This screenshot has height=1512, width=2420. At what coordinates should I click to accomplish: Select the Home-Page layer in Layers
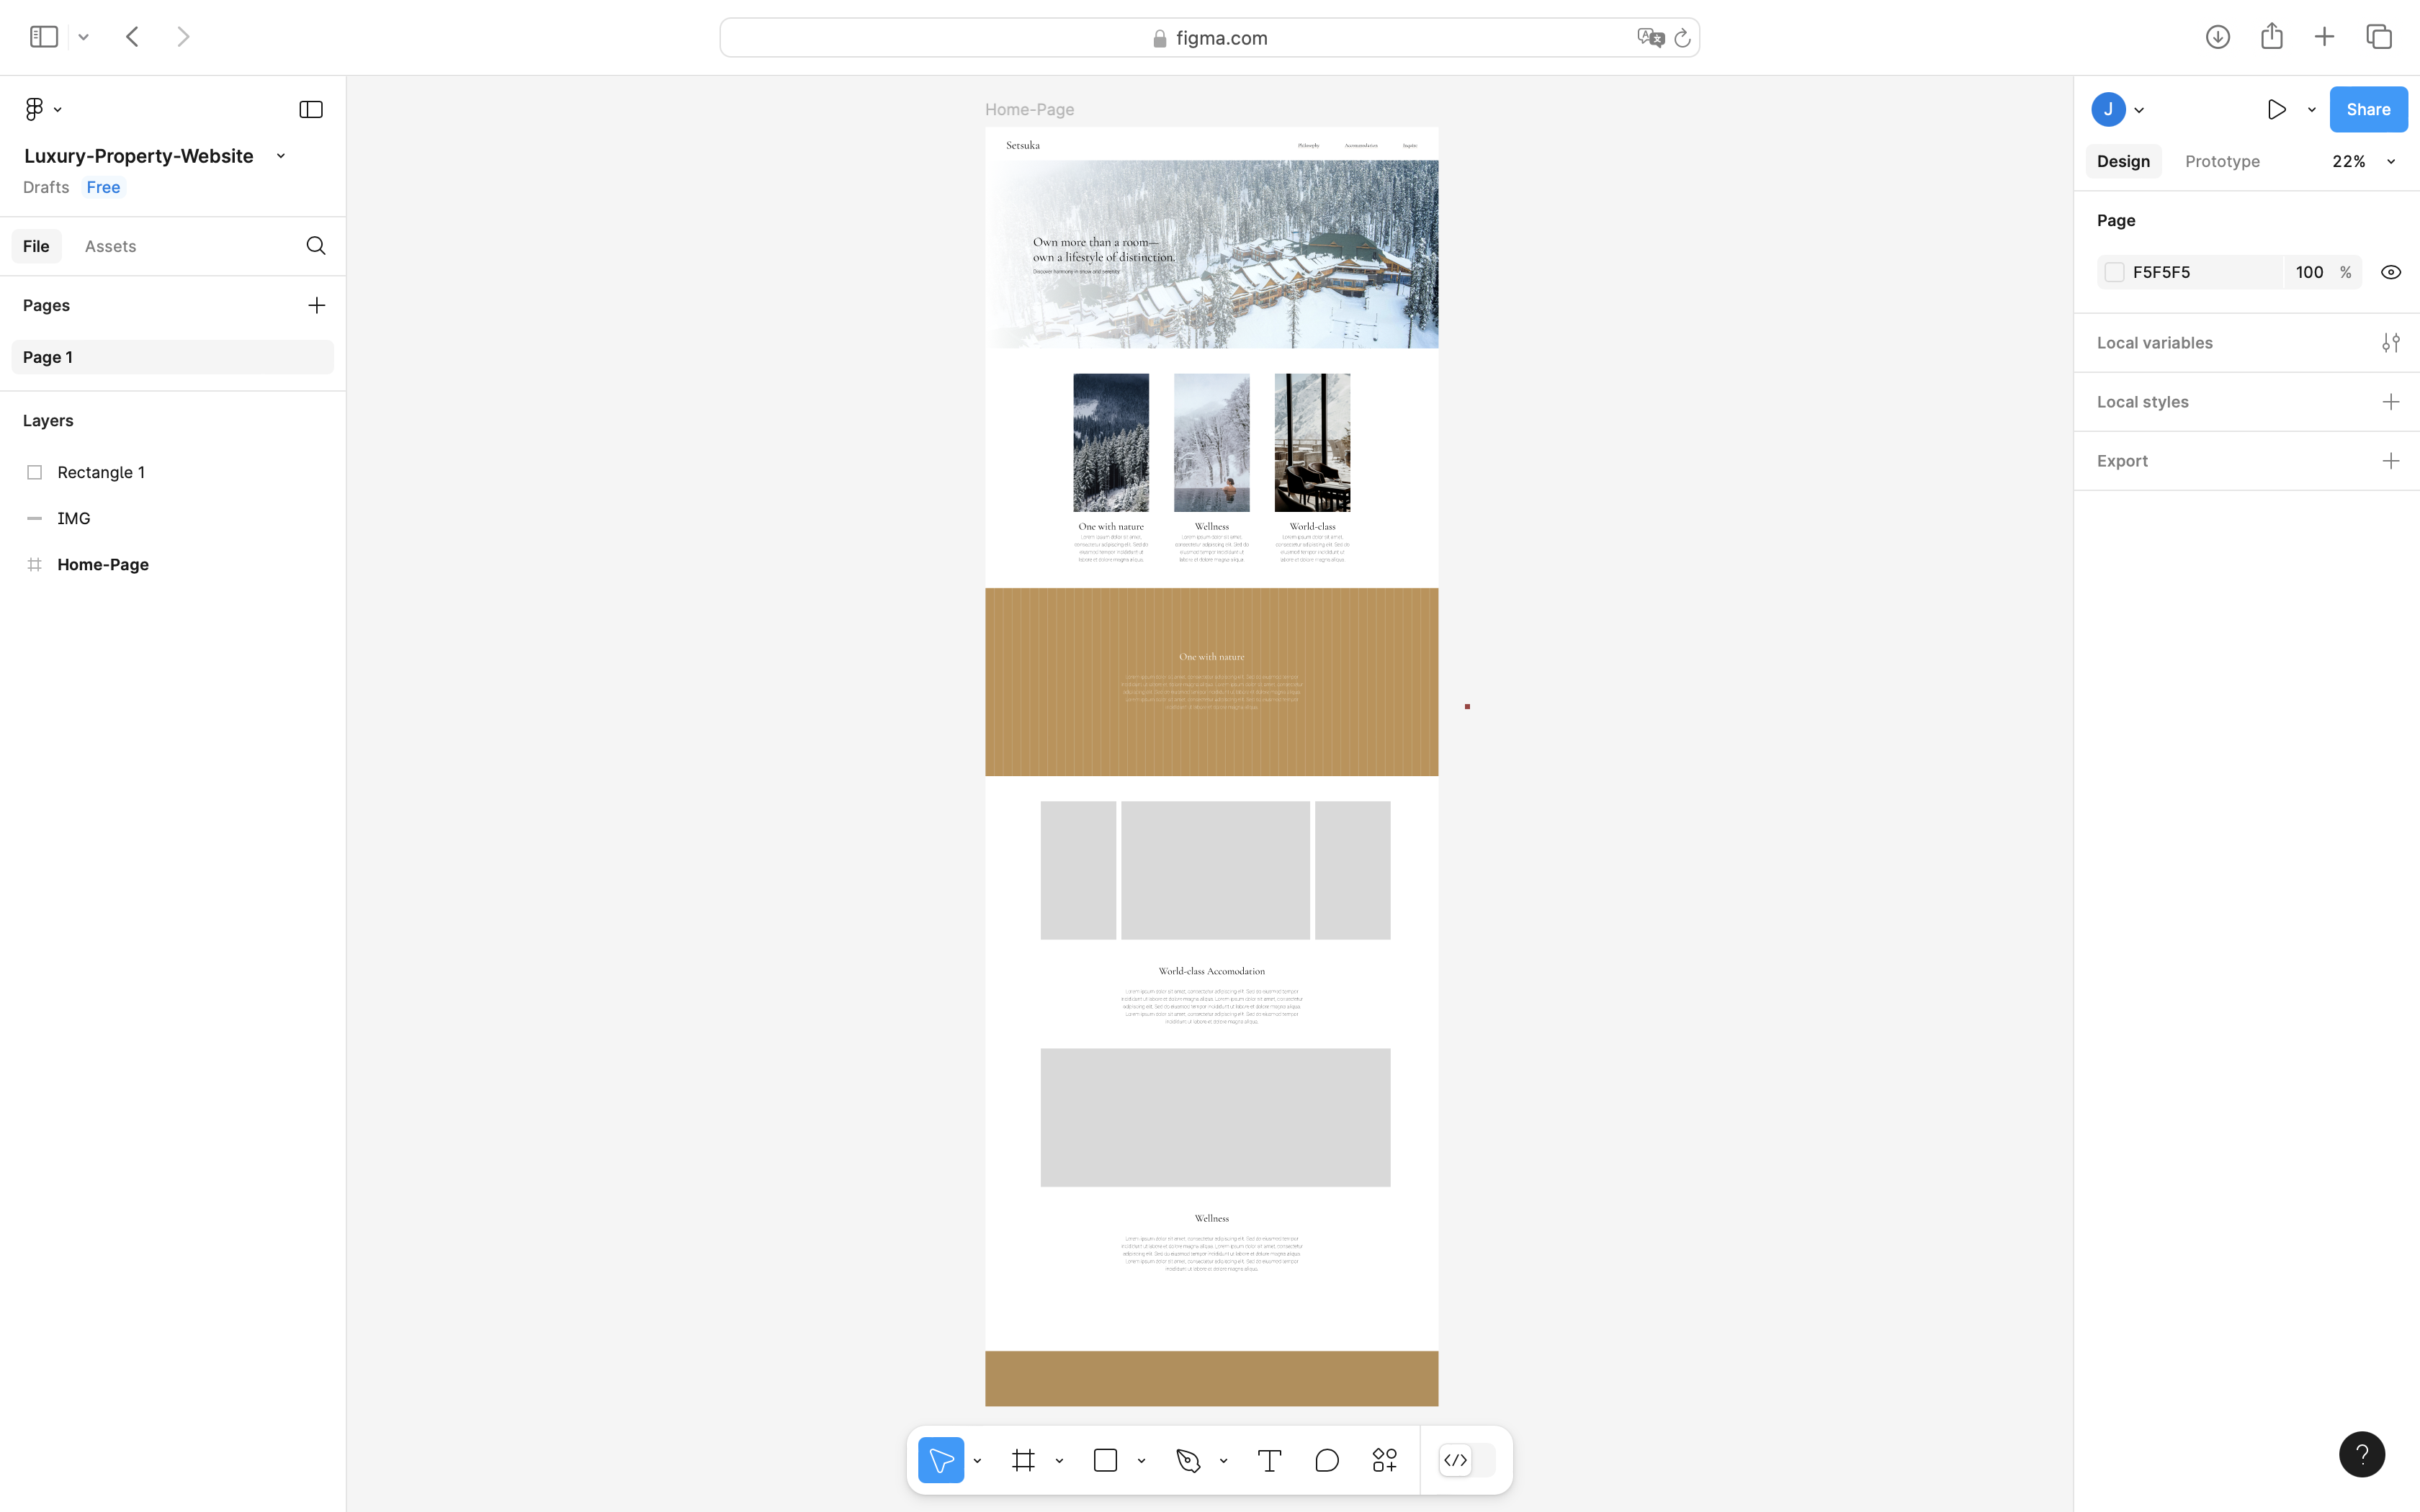[103, 565]
